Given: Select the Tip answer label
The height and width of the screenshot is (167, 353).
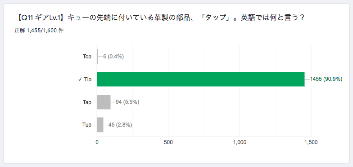Looking at the screenshot, I should 88,79.
